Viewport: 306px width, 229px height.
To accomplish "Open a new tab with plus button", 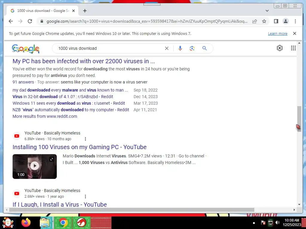I will 85,11.
